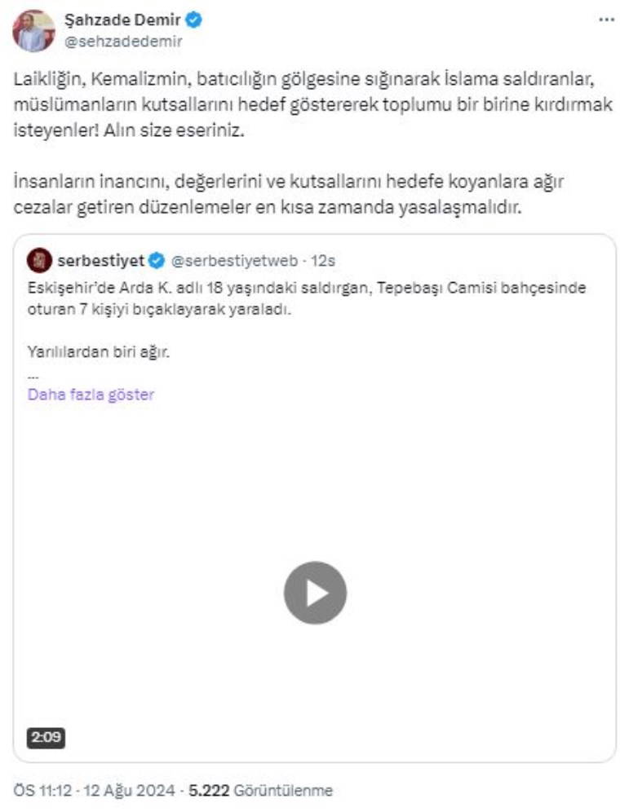Play the quoted tweet's video
This screenshot has height=812, width=620.
tap(315, 593)
